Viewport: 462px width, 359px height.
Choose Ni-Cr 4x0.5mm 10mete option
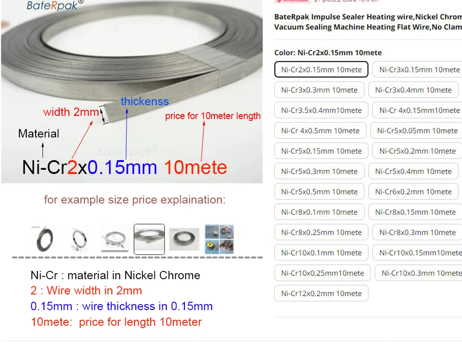click(320, 131)
